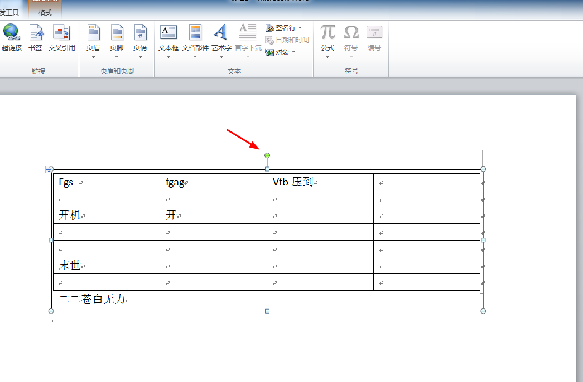Open the 对象 dropdown arrow
583x382 pixels.
[x=293, y=52]
